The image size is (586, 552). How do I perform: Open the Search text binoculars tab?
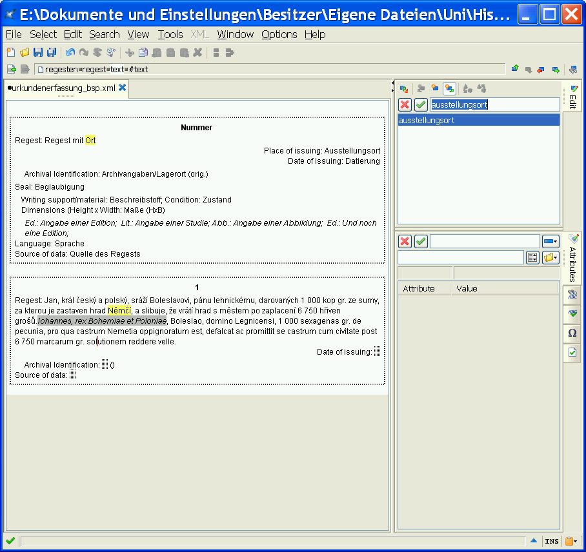coord(572,295)
